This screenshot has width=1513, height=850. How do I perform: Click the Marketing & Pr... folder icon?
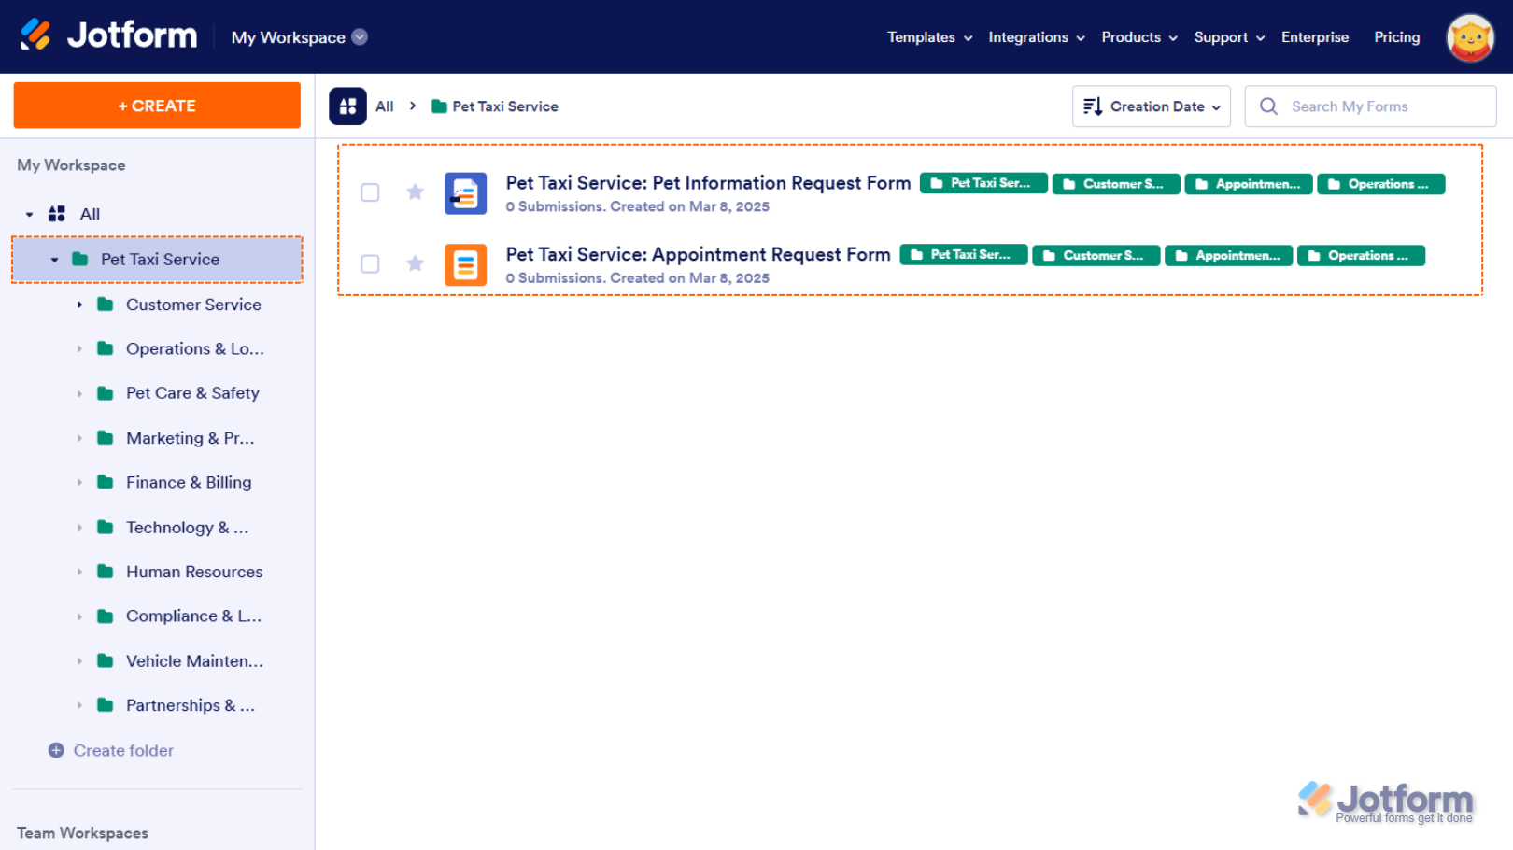tap(106, 438)
